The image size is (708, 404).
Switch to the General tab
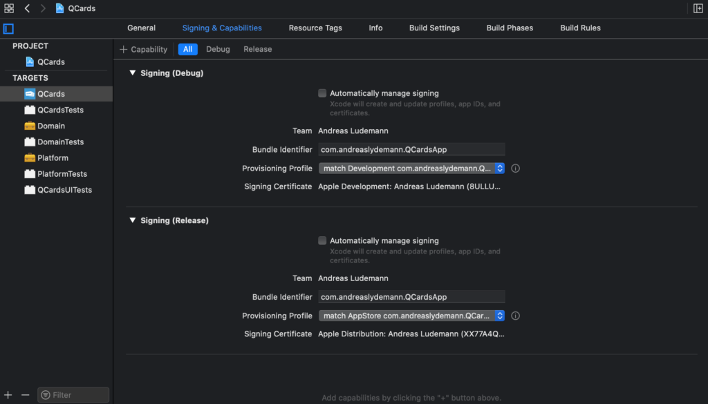click(x=141, y=28)
